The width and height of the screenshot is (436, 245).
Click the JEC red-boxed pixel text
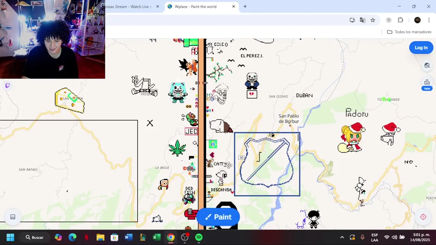191,131
